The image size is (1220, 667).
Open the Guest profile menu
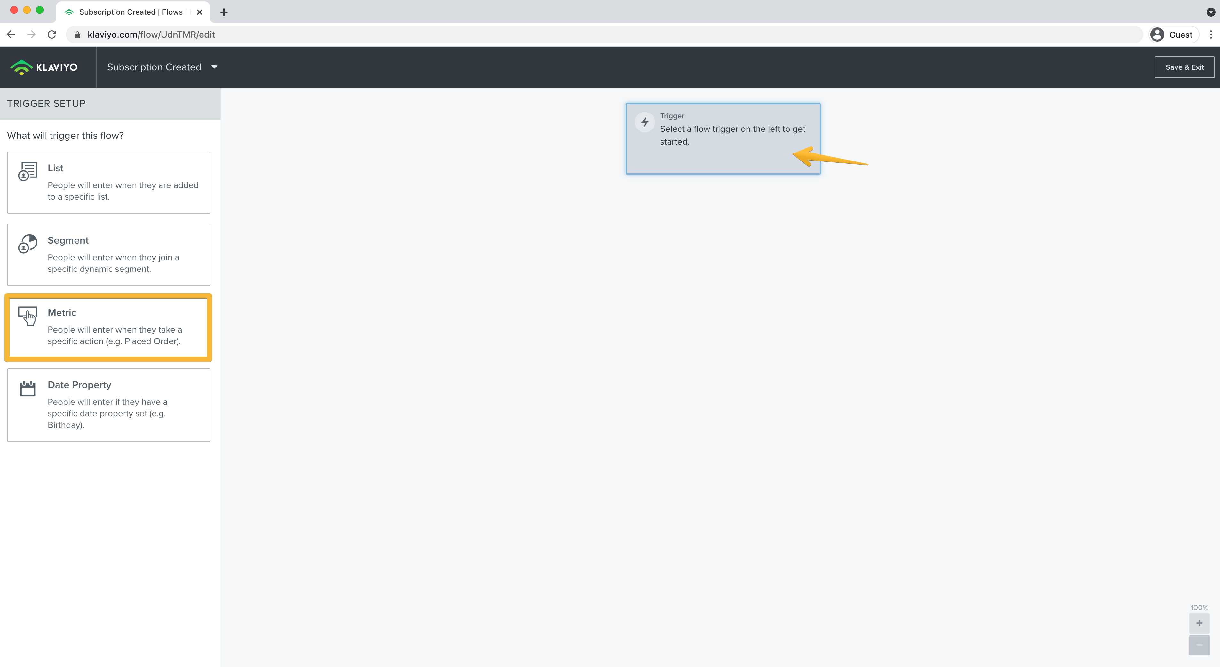(x=1174, y=35)
